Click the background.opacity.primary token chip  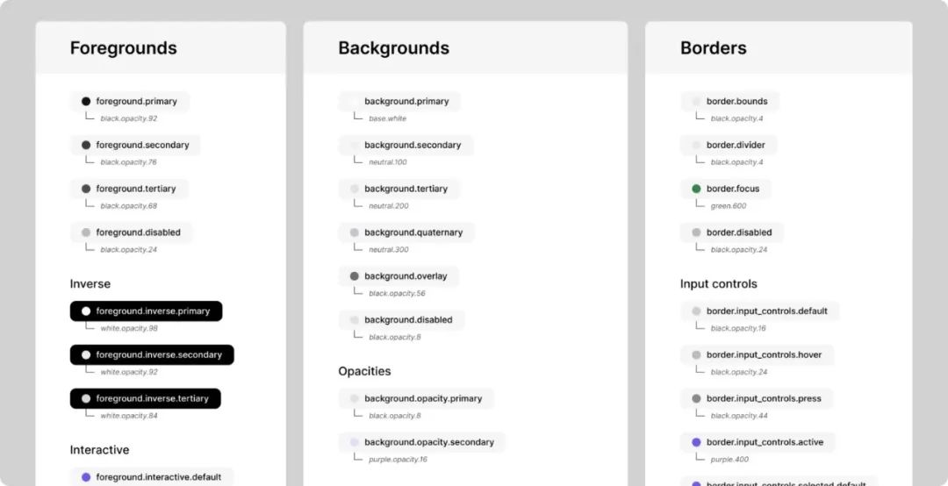[x=416, y=398]
